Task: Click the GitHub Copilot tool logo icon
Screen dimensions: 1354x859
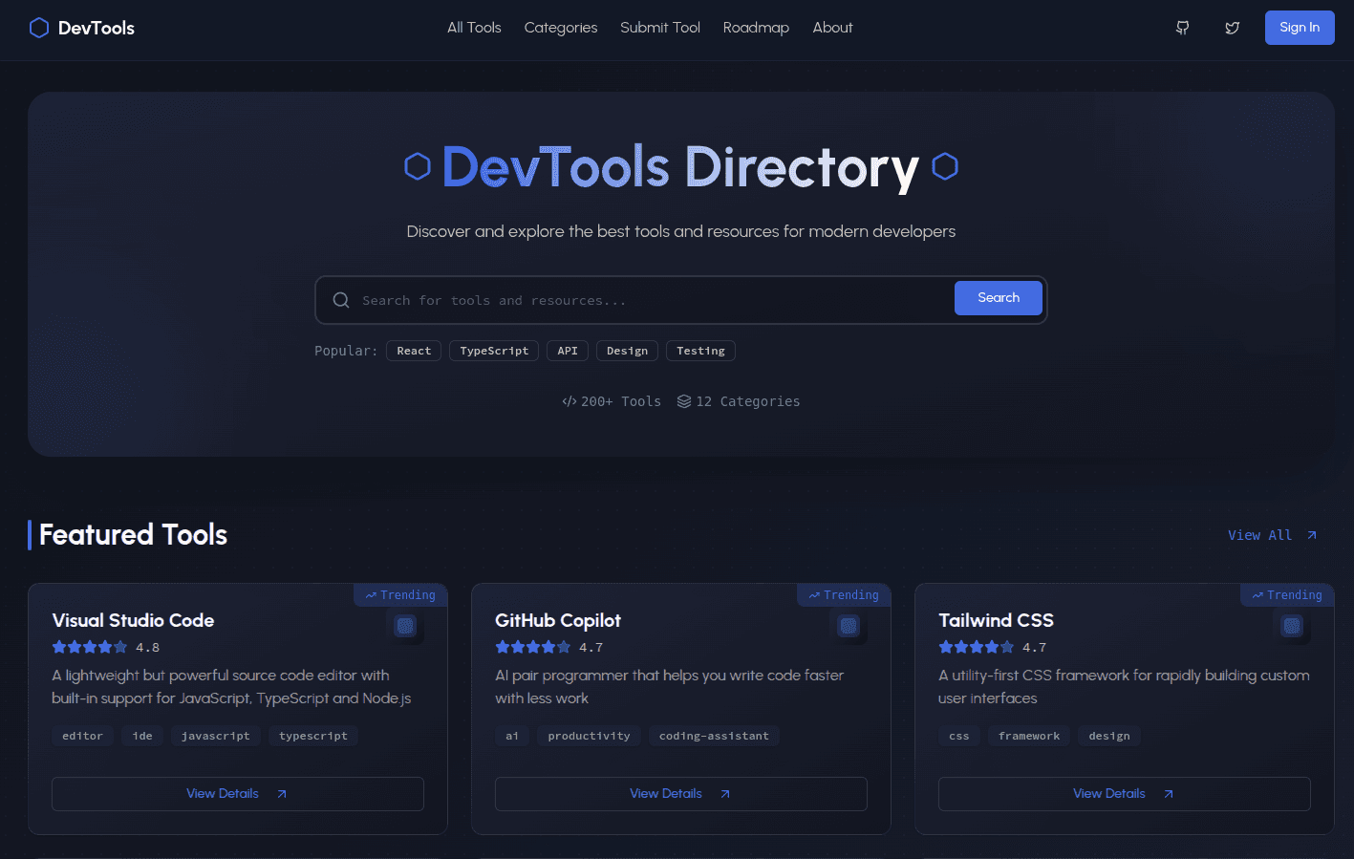Action: pos(849,627)
